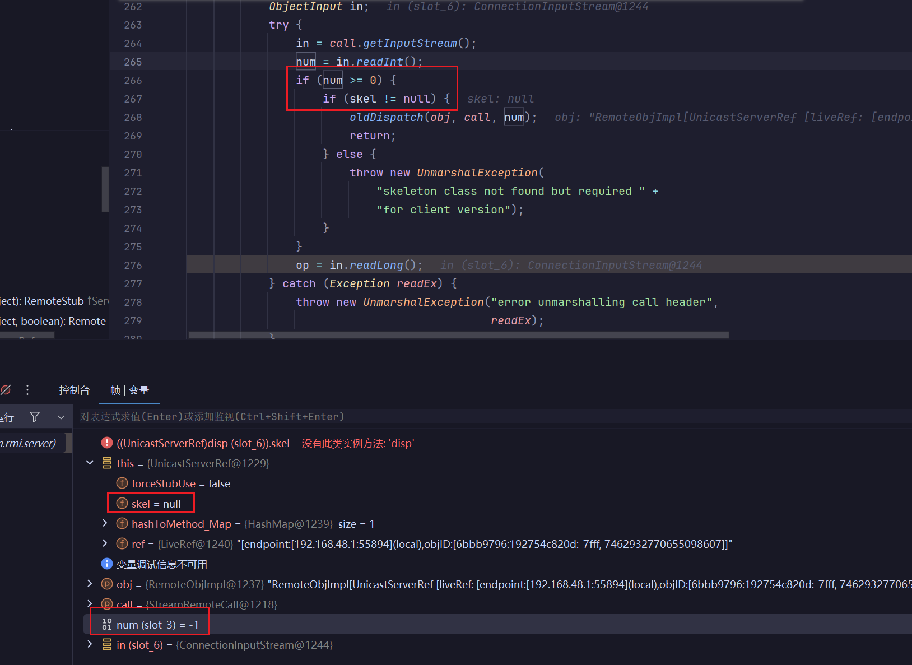This screenshot has width=912, height=665.
Task: Click 'ObjectInput' type on line 262
Action: (306, 6)
